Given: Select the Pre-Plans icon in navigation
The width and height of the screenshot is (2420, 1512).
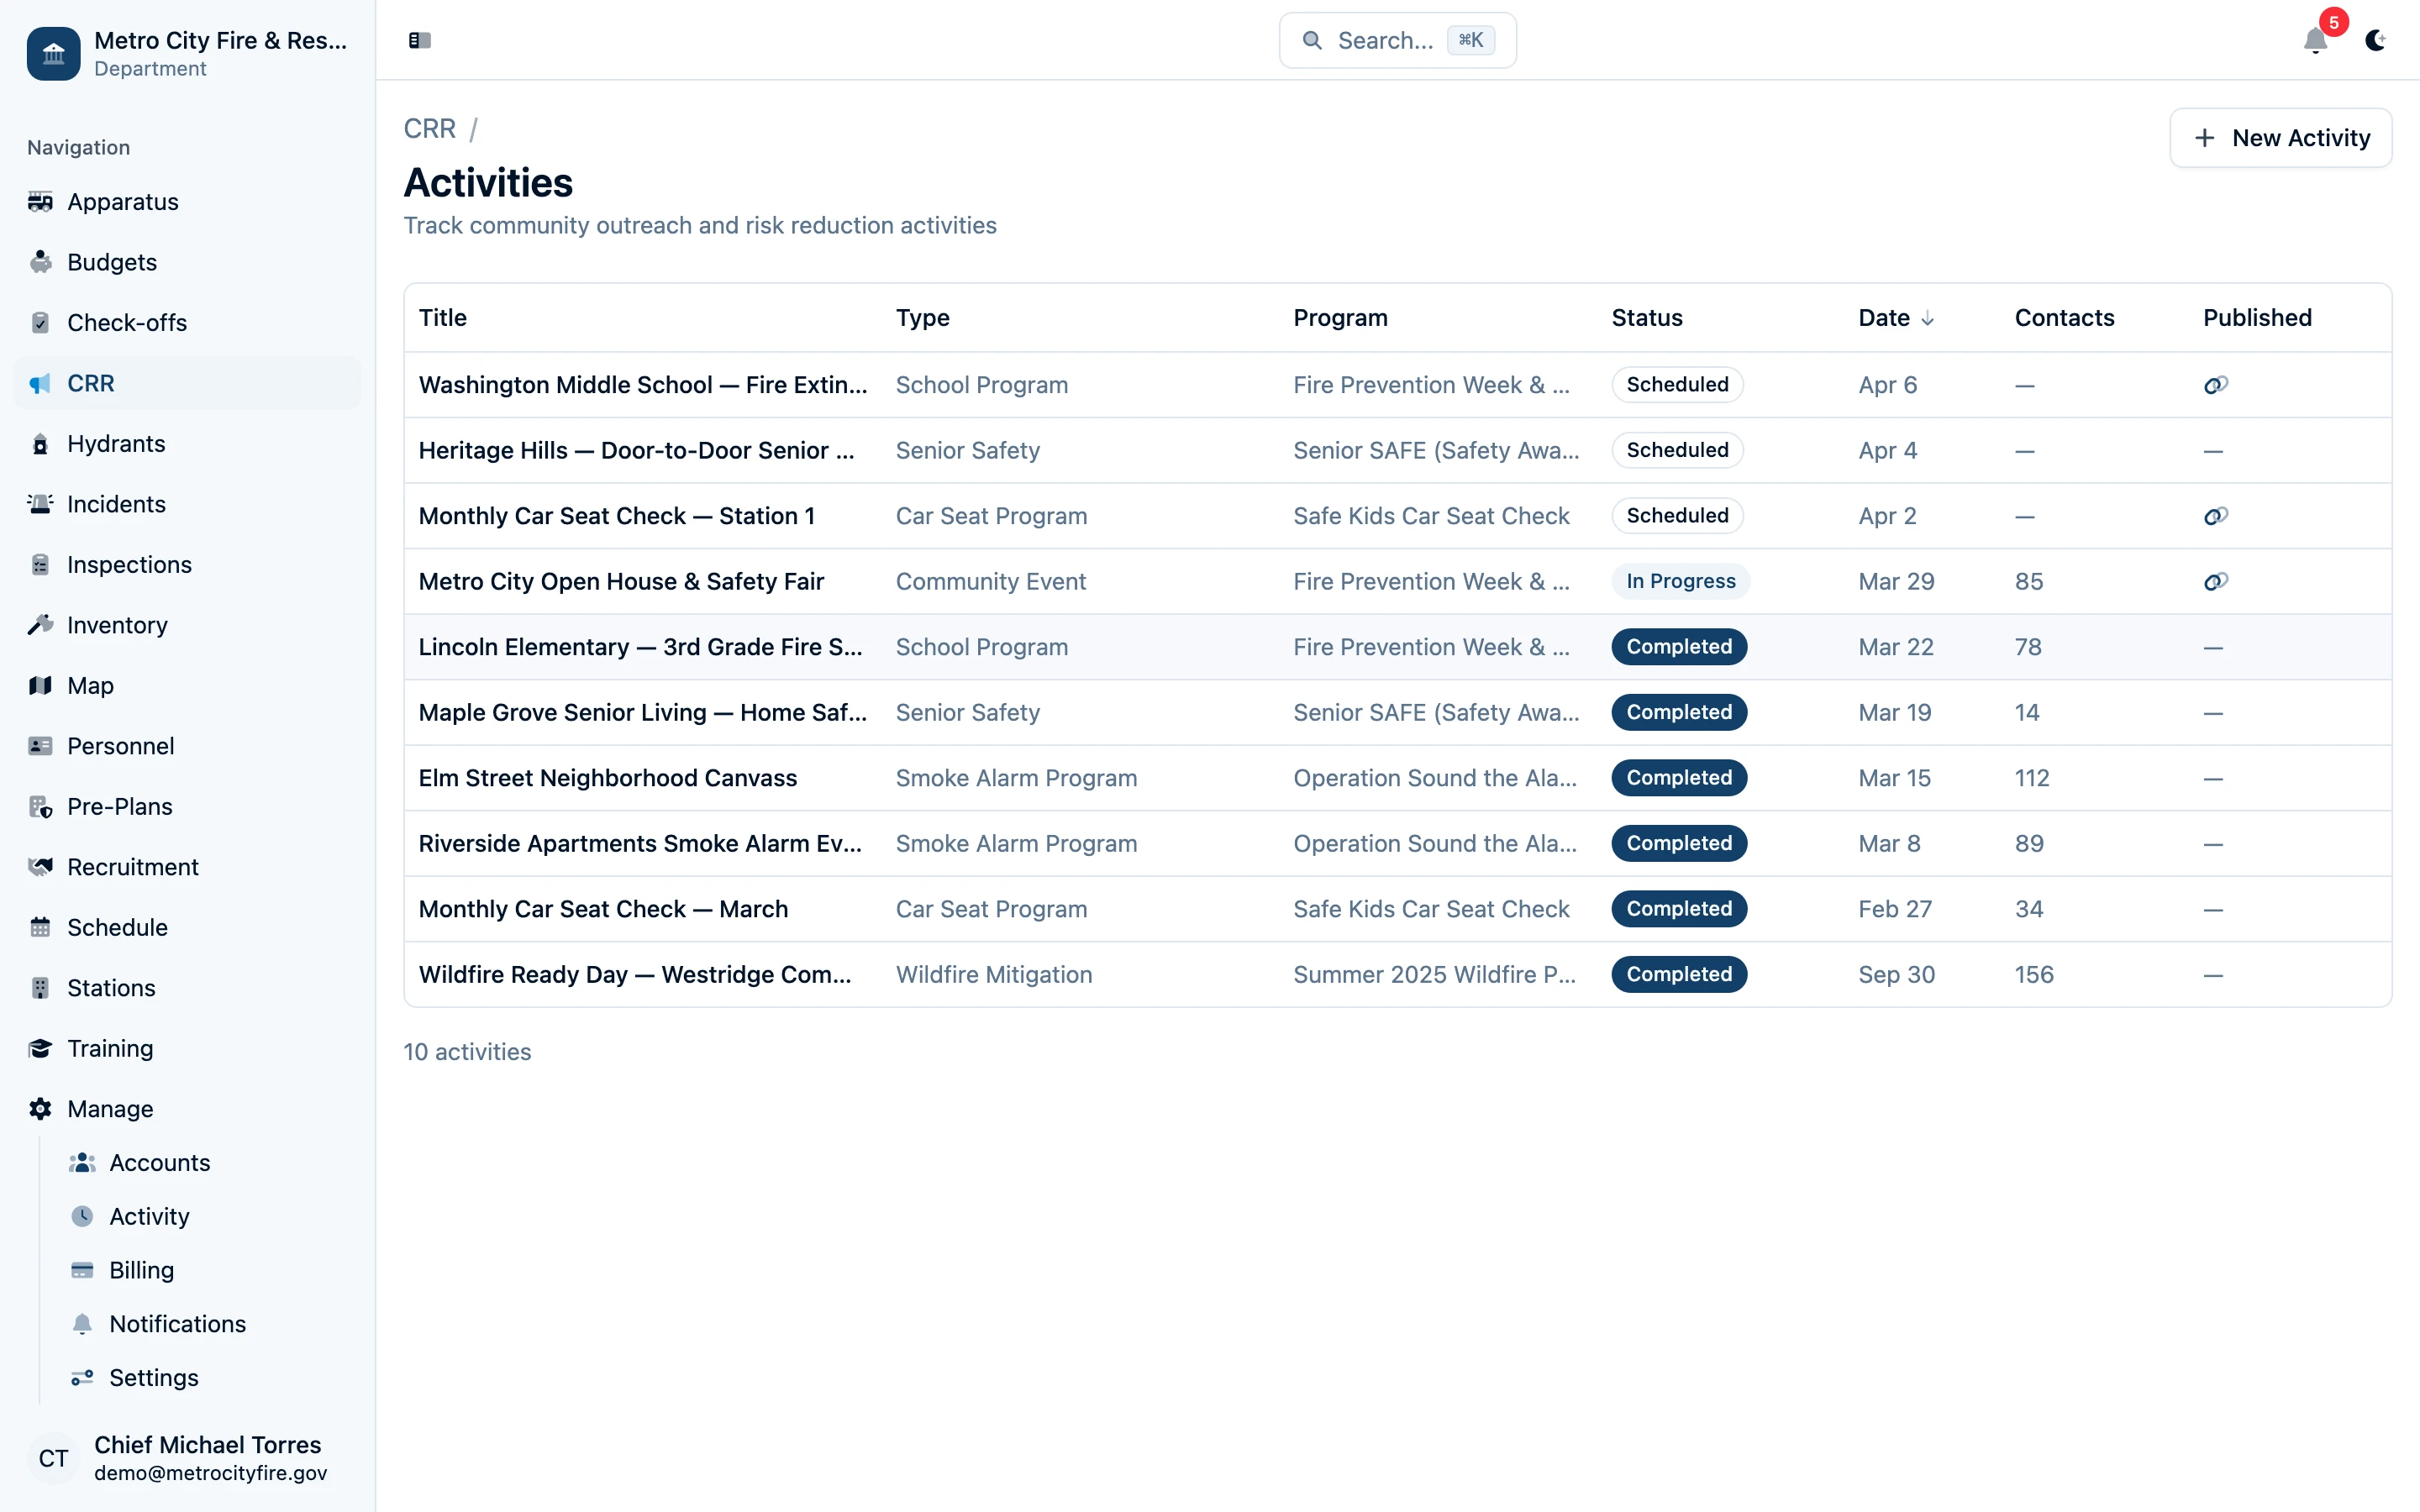Looking at the screenshot, I should click(x=40, y=806).
